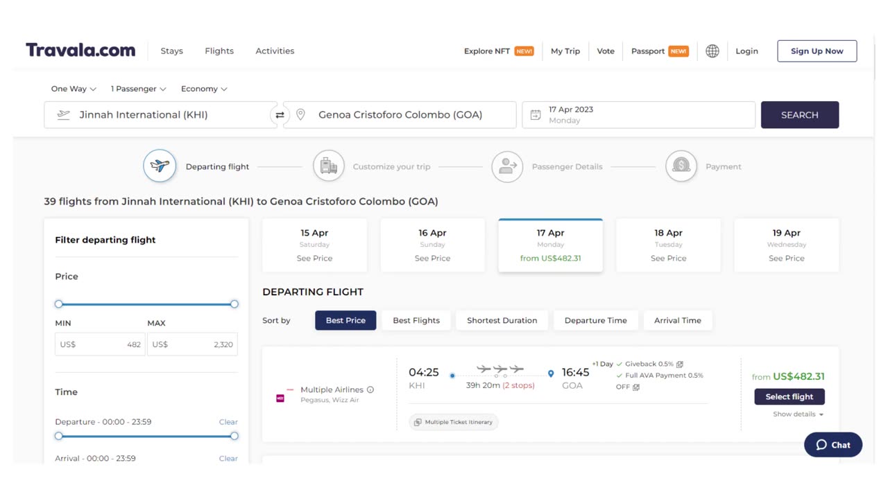Open the AVA Payment OFF link icon

click(x=636, y=387)
